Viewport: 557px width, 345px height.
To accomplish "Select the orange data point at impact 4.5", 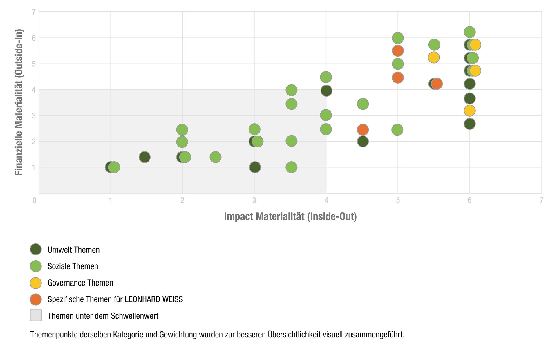I will point(363,129).
